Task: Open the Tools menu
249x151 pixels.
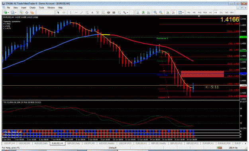Action: coord(41,8)
